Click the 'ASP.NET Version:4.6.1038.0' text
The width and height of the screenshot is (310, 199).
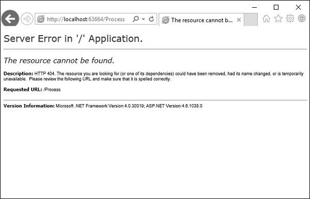tap(174, 106)
